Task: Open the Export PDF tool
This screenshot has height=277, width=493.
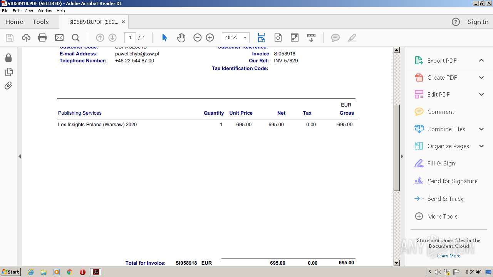Action: click(x=442, y=60)
